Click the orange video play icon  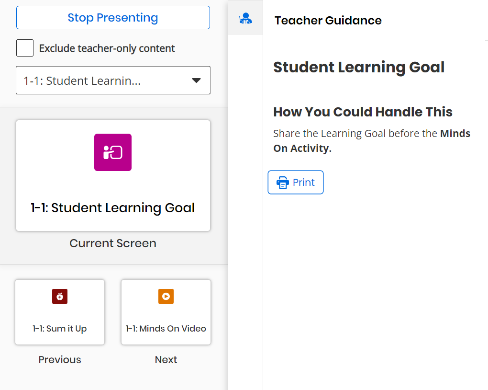(x=166, y=297)
